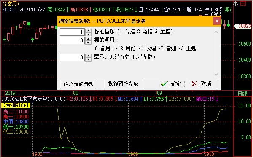Cancel with the 取消 button
This screenshot has width=253, height=158.
[202, 84]
